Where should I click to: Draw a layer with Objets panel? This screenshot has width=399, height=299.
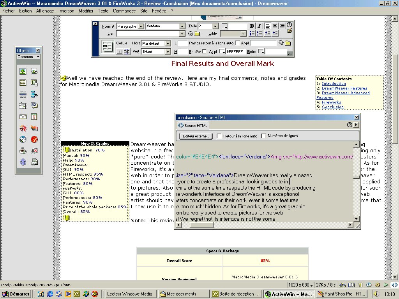[23, 105]
